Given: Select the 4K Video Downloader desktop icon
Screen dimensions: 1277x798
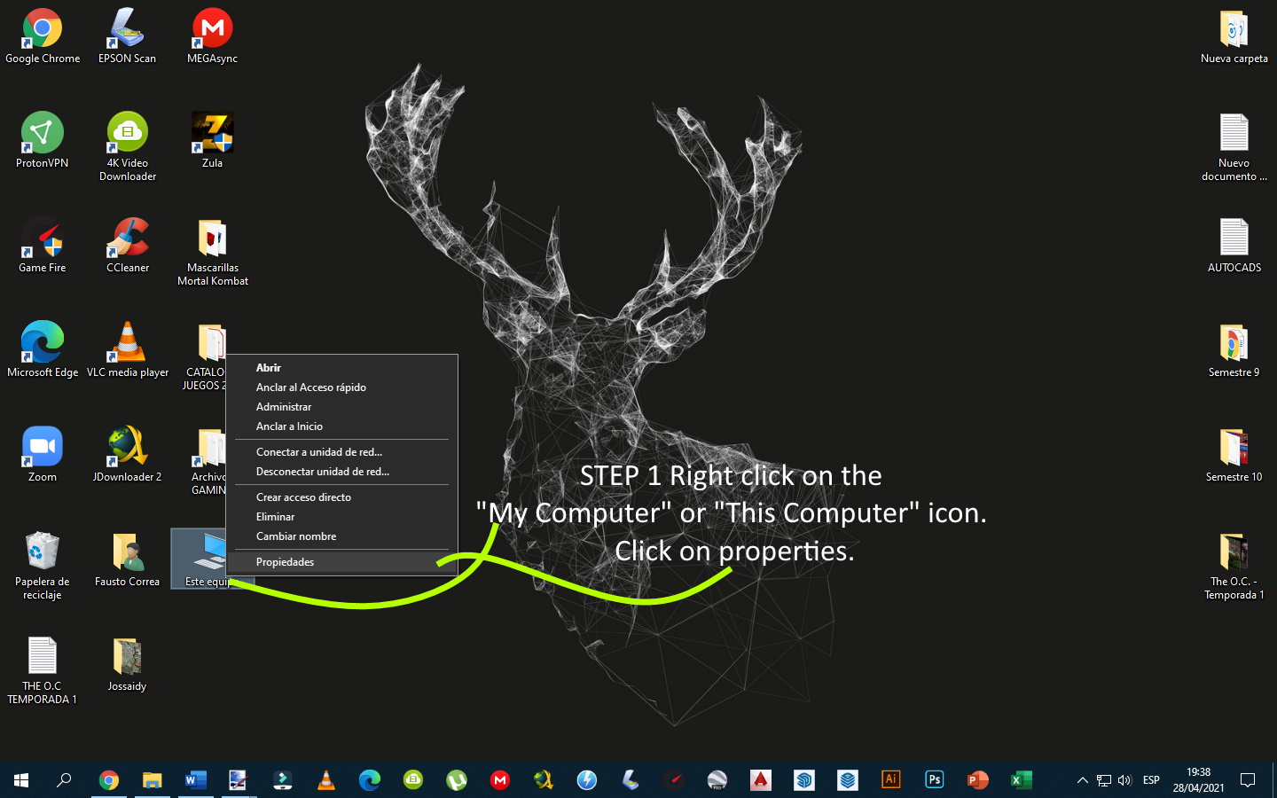Looking at the screenshot, I should coord(128,146).
